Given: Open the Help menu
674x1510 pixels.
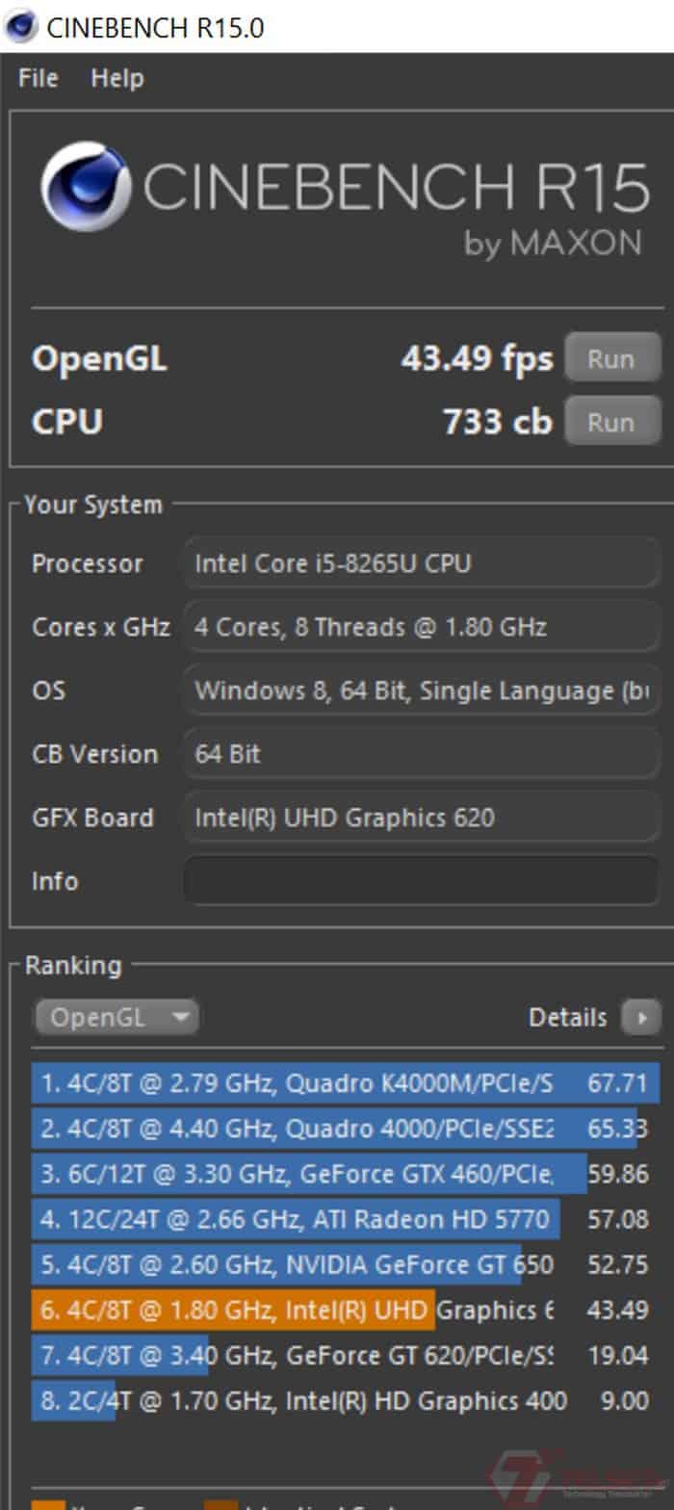Looking at the screenshot, I should pyautogui.click(x=117, y=78).
